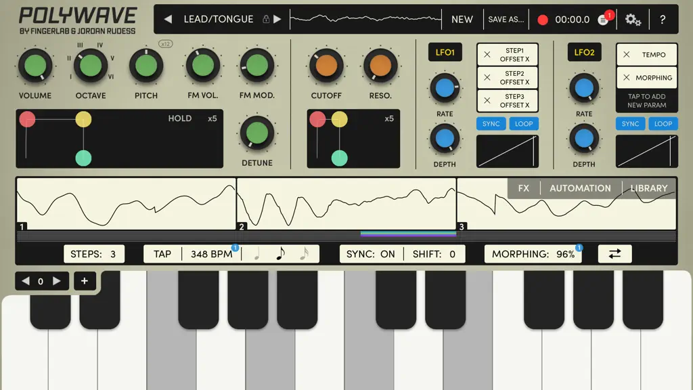Select yellow point in filter envelope

tap(339, 119)
